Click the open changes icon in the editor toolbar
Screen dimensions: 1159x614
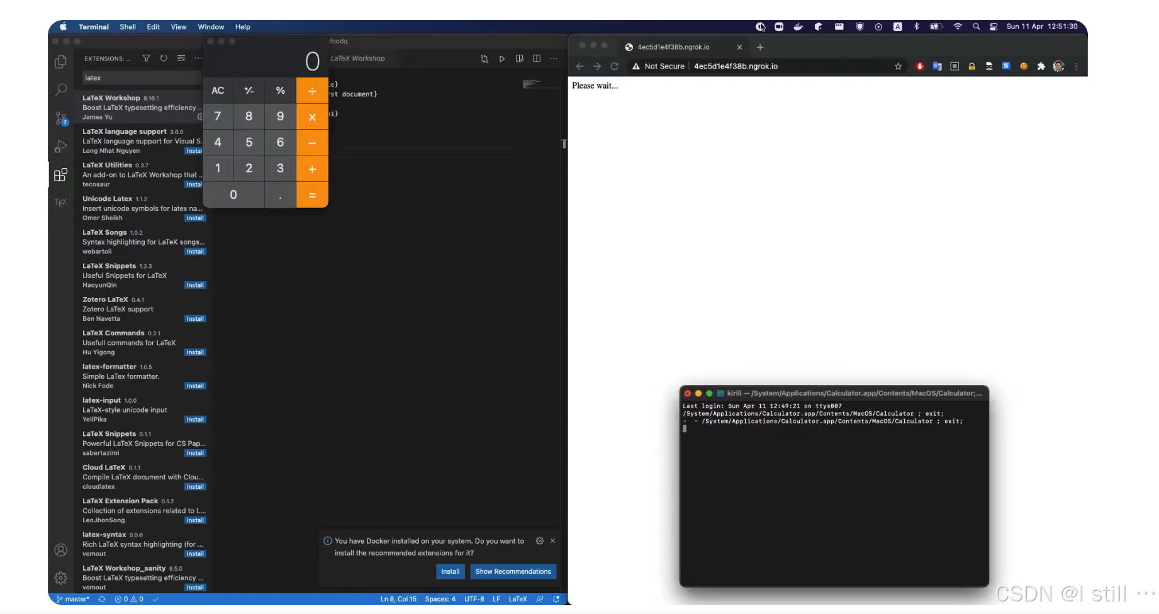tap(484, 59)
